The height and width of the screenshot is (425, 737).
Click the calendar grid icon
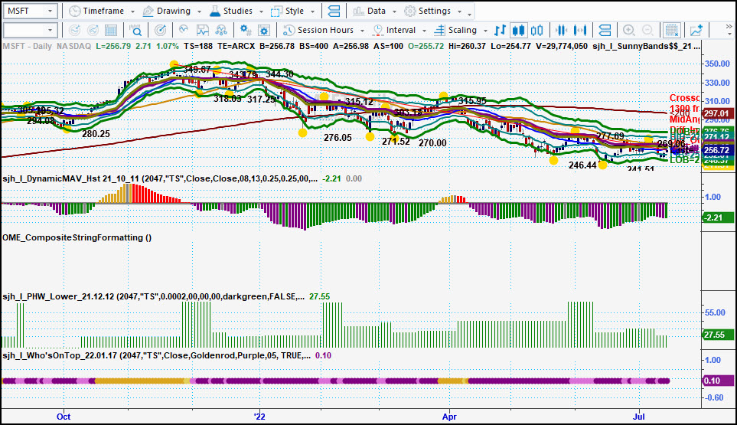pos(111,30)
